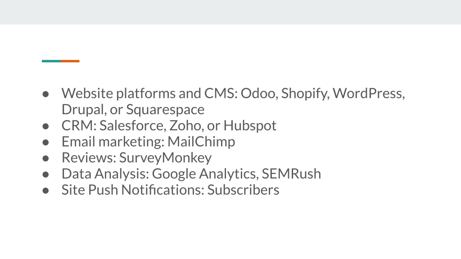Click the word SEMRush

[291, 174]
